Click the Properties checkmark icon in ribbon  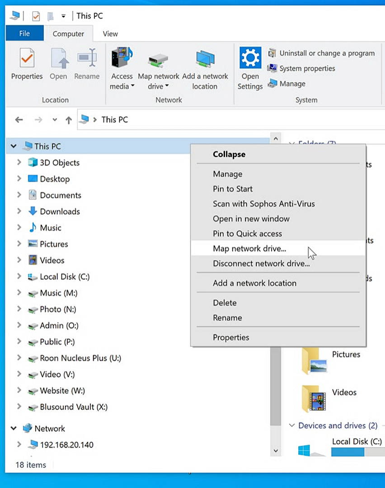(x=27, y=58)
